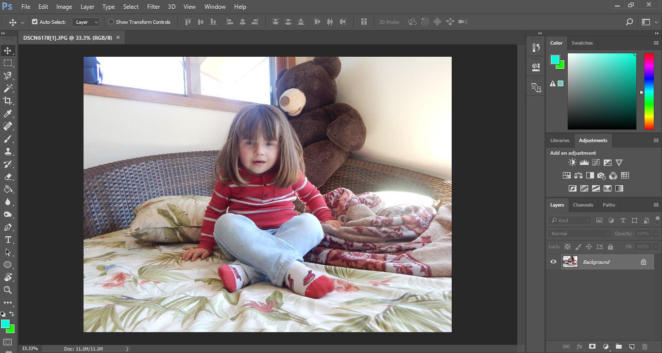
Task: Add a layer mask
Action: click(592, 347)
